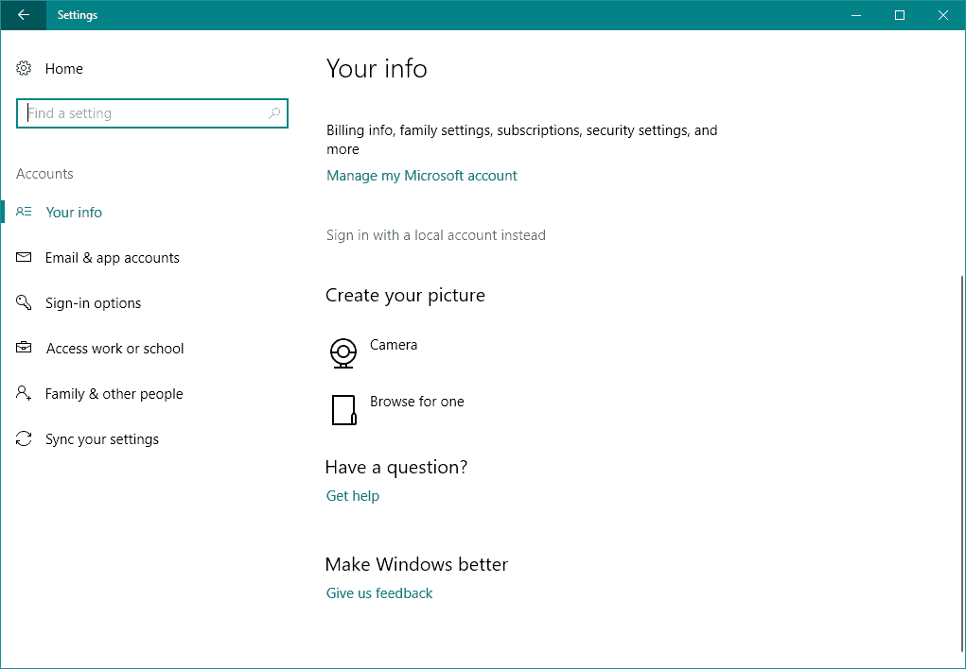Open Sign-in options page
The height and width of the screenshot is (669, 966).
coord(93,303)
